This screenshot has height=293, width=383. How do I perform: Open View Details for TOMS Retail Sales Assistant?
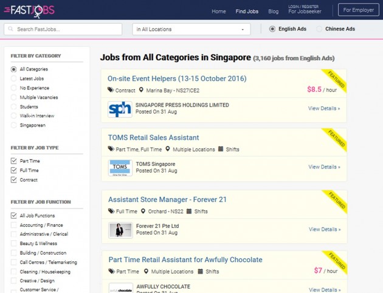coord(324,167)
